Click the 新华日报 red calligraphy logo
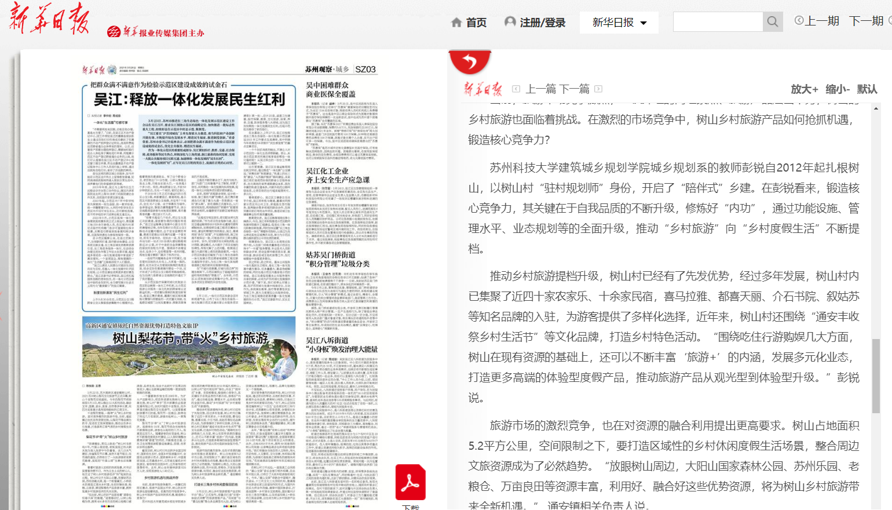This screenshot has height=510, width=892. coord(49,19)
